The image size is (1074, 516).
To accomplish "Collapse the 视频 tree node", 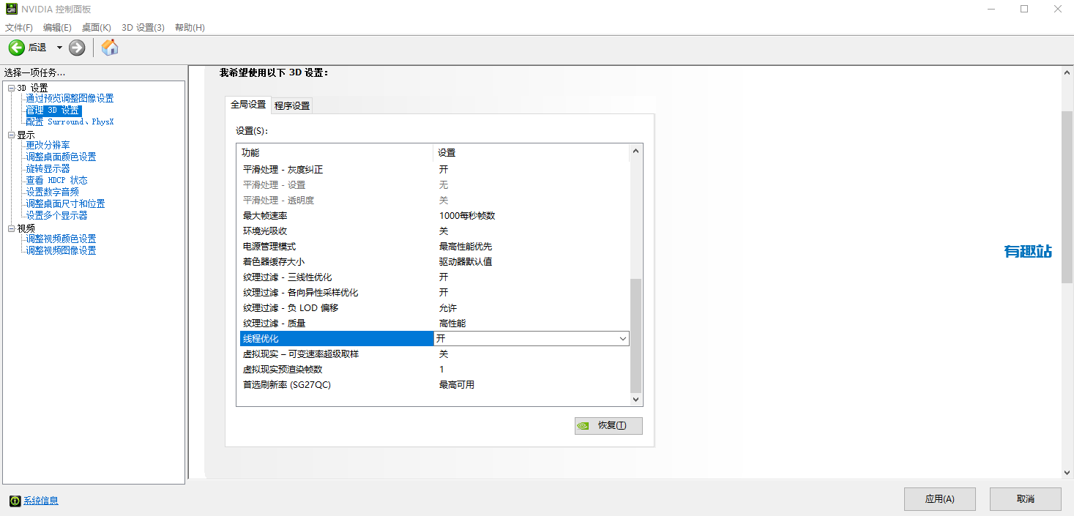I will click(x=11, y=228).
